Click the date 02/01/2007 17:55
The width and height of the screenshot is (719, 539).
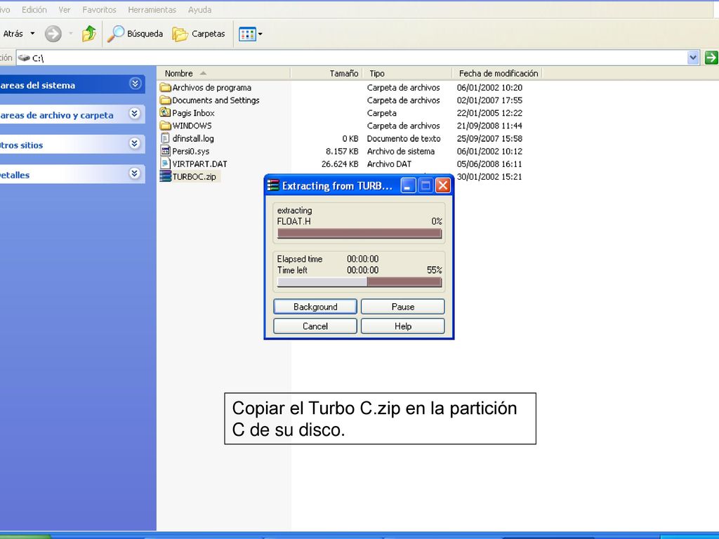(x=489, y=100)
